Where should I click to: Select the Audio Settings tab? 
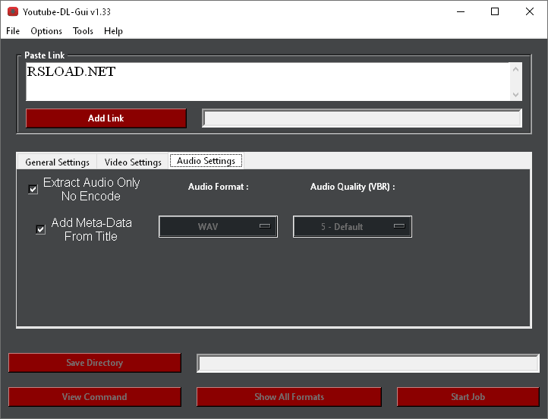[x=206, y=161]
